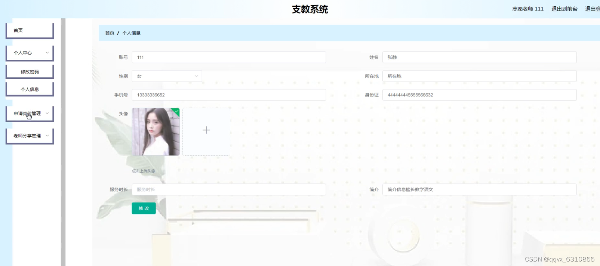Viewport: 600px width, 266px height.
Task: Focus the 手机号 input field
Action: click(229, 95)
